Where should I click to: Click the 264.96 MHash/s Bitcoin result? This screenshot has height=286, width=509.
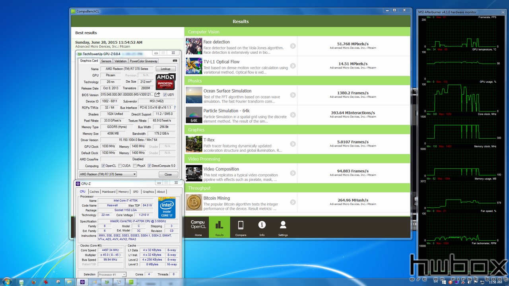coord(353,200)
